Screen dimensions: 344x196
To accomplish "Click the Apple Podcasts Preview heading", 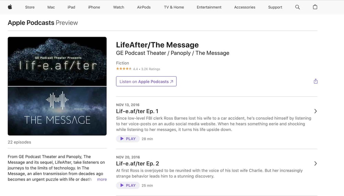I will [43, 23].
